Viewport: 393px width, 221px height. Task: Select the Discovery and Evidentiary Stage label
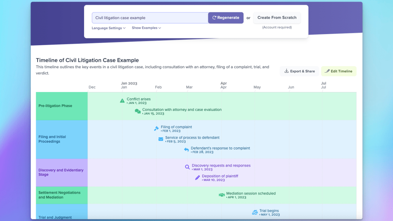click(61, 172)
